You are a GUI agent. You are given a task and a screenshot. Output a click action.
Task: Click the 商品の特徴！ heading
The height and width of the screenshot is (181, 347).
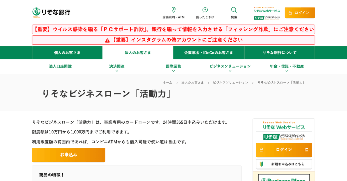pos(52,175)
